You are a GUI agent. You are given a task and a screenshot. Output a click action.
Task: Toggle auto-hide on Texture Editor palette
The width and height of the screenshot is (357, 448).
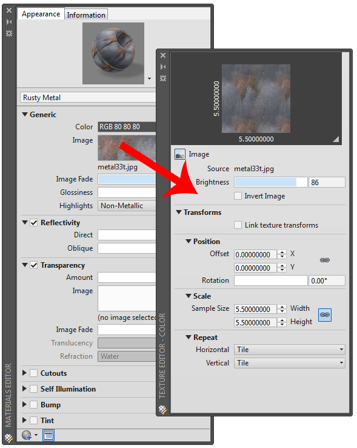point(163,67)
